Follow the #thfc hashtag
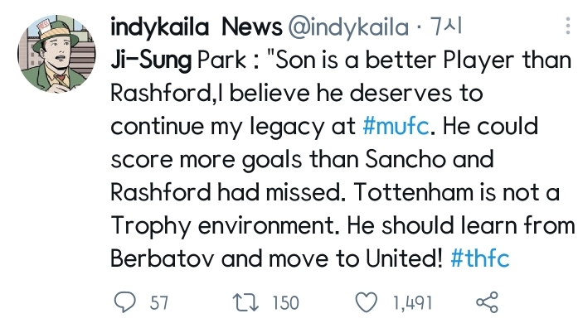578x328 pixels. tap(480, 258)
